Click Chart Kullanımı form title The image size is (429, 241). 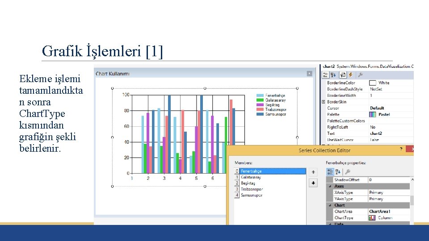(112, 74)
